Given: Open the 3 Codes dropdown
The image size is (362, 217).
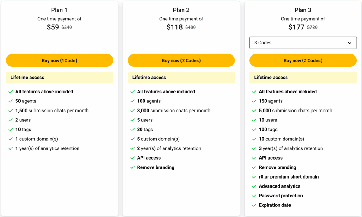Looking at the screenshot, I should point(303,43).
